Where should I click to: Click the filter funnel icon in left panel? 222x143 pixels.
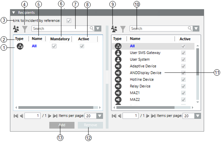[24, 29]
